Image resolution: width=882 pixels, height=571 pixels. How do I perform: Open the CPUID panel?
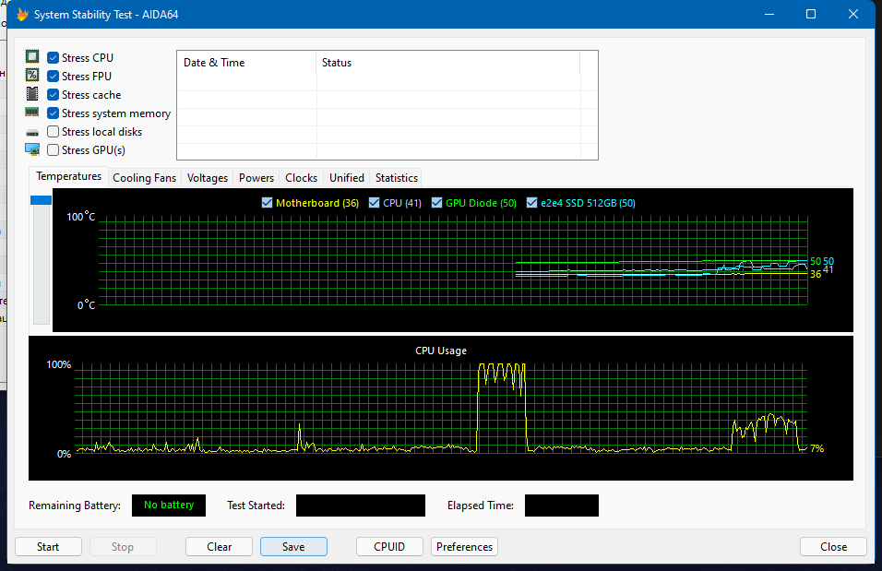tap(389, 547)
